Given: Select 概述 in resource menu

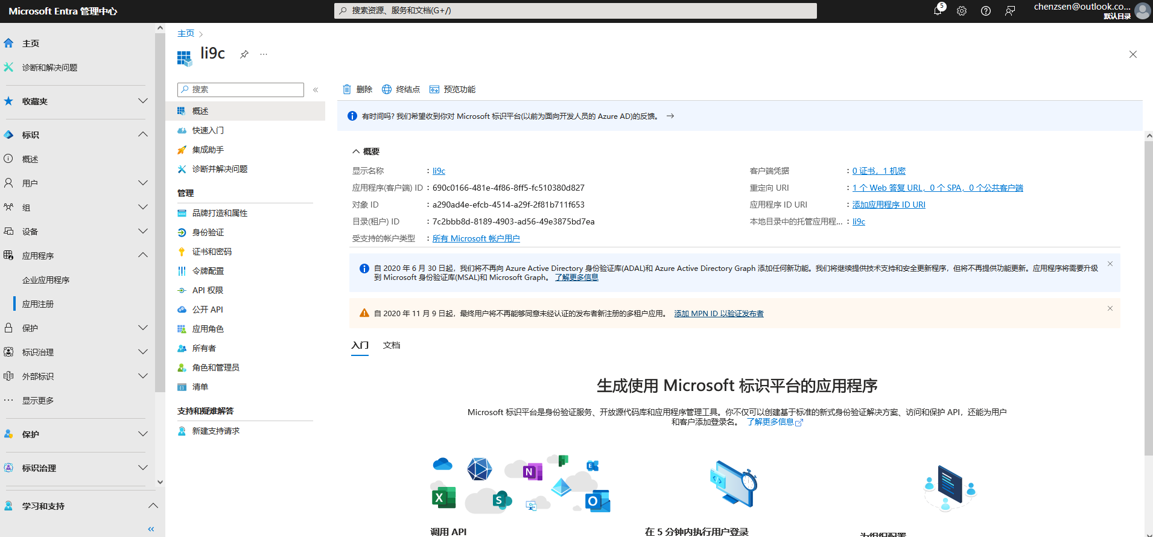Looking at the screenshot, I should (x=245, y=111).
